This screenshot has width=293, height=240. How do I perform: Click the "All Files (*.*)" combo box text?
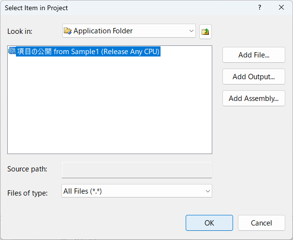[x=83, y=191]
